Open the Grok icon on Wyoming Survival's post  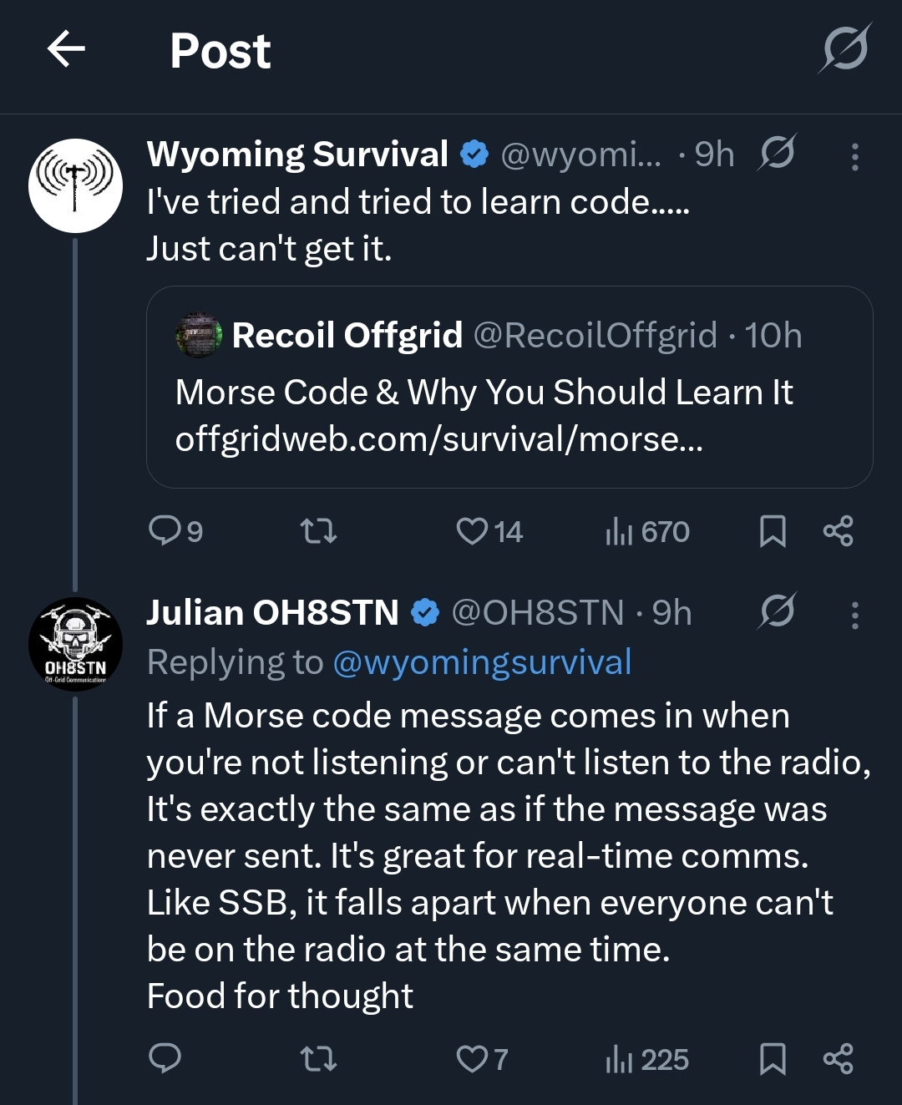[x=777, y=154]
